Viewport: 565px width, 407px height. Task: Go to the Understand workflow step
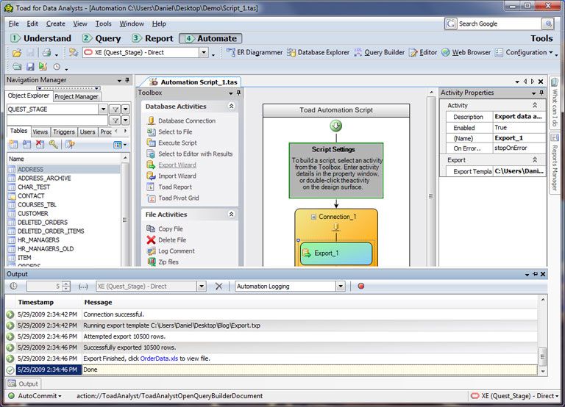40,38
